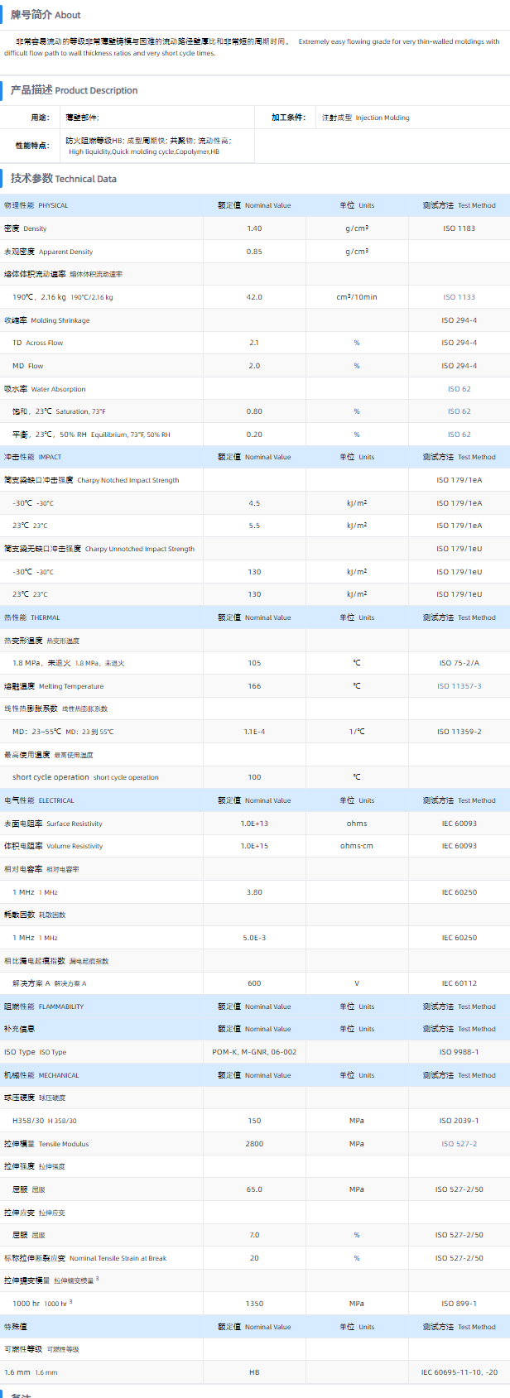The image size is (510, 1398).
Task: Select the THERMAL properties table header
Action: click(32, 617)
